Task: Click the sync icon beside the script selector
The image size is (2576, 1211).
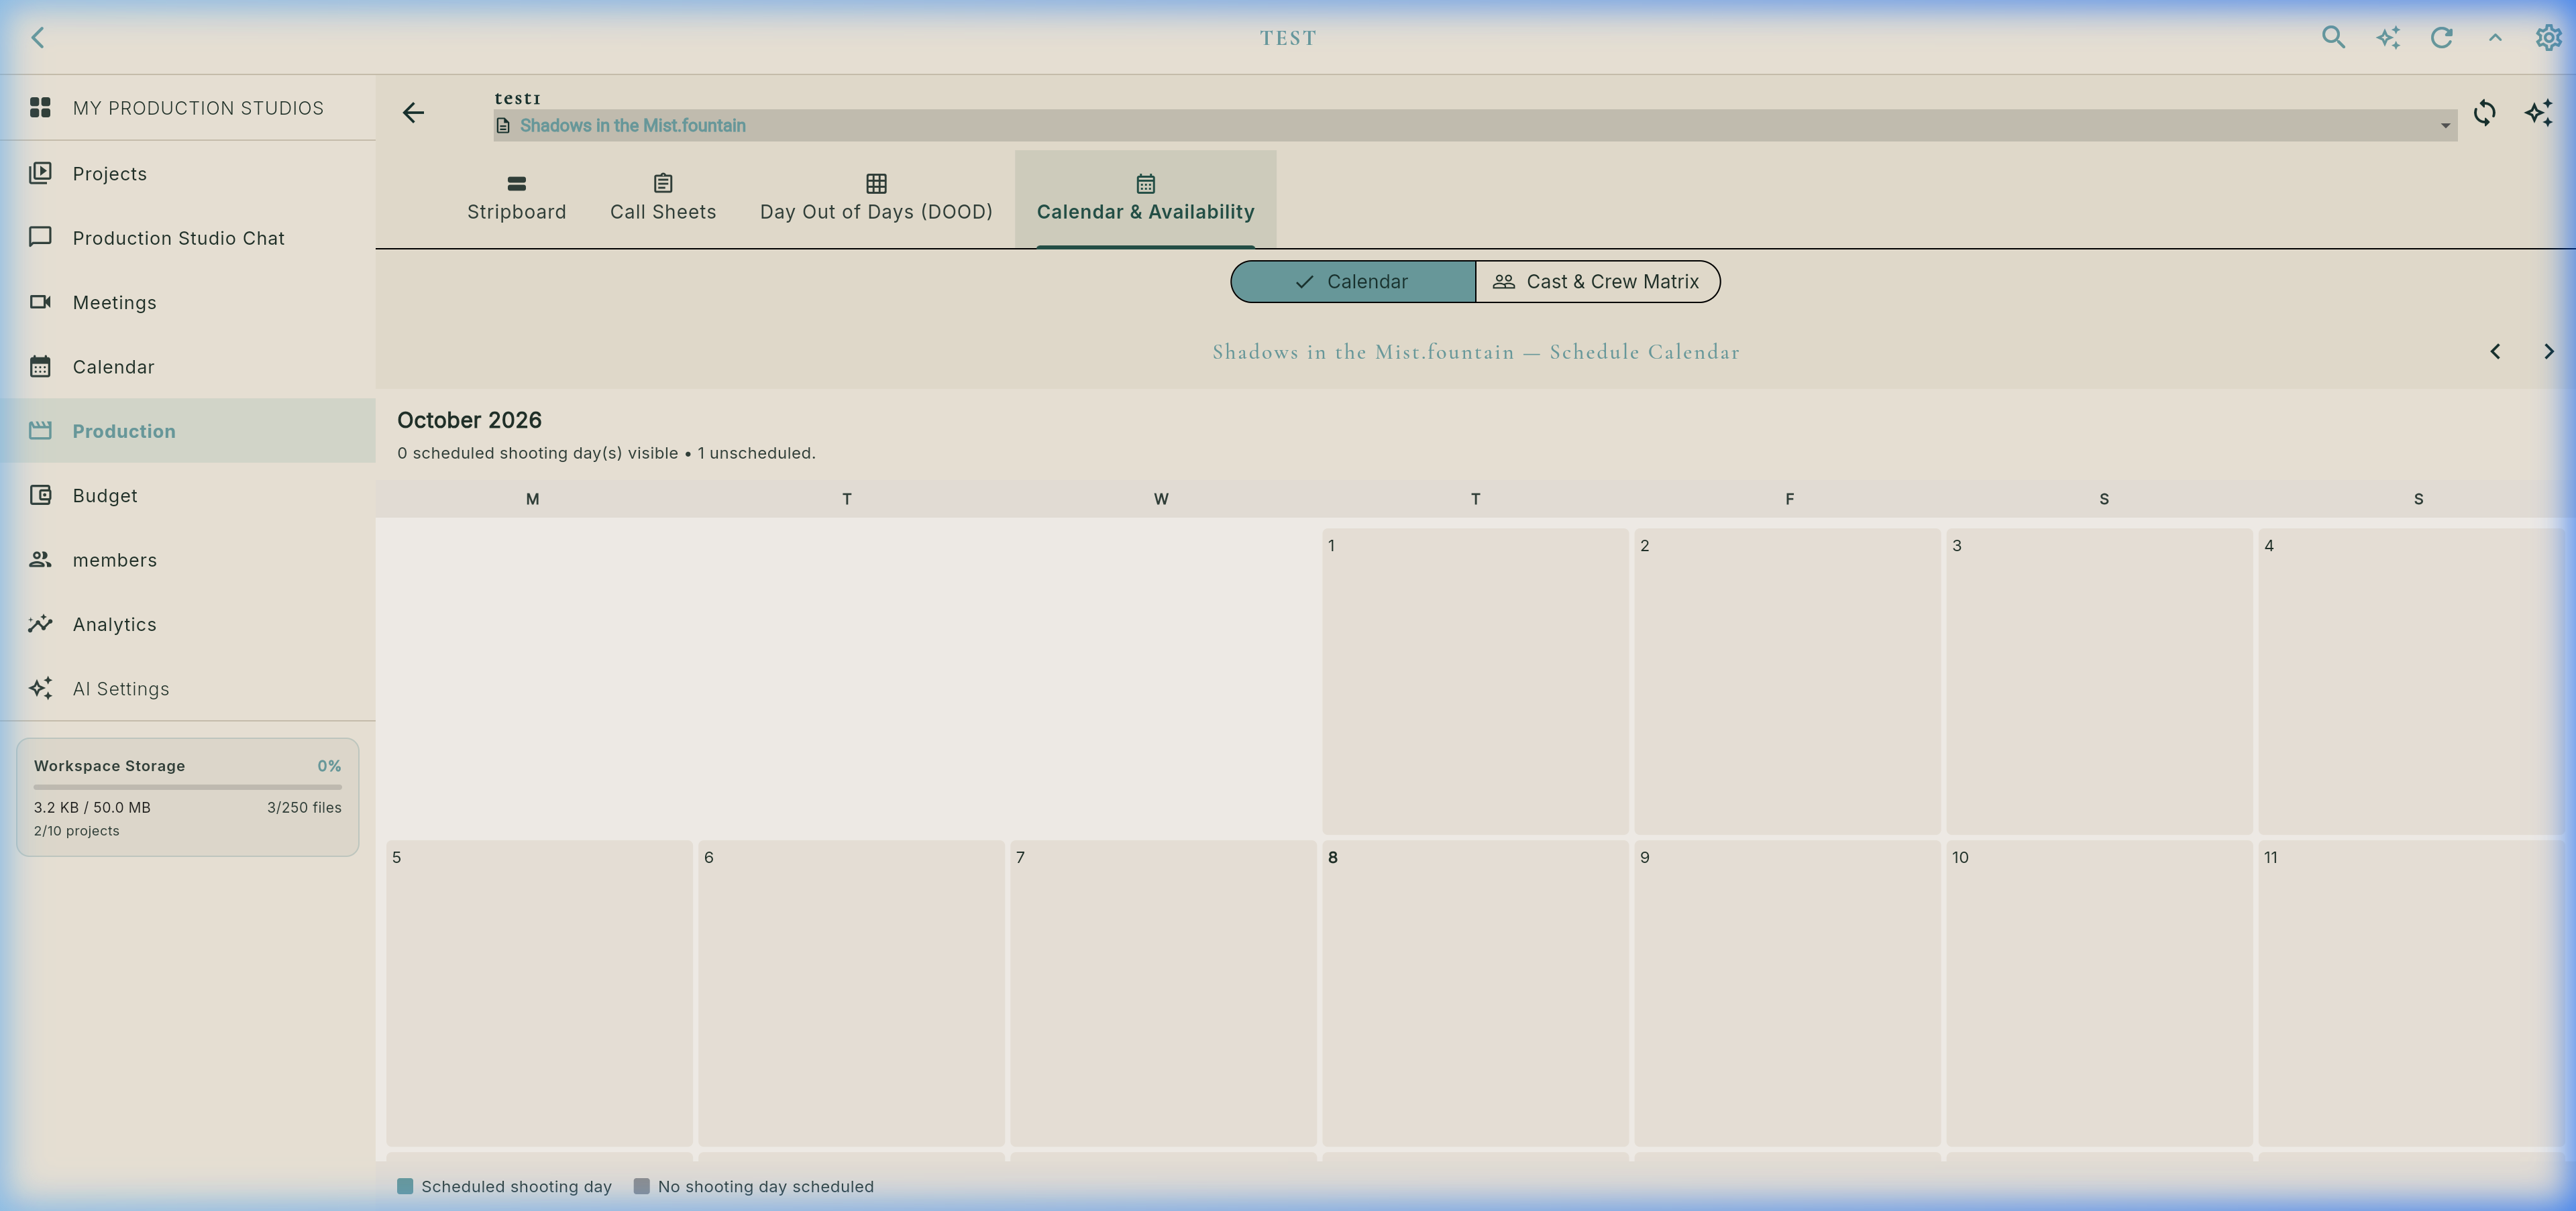Action: [x=2484, y=112]
